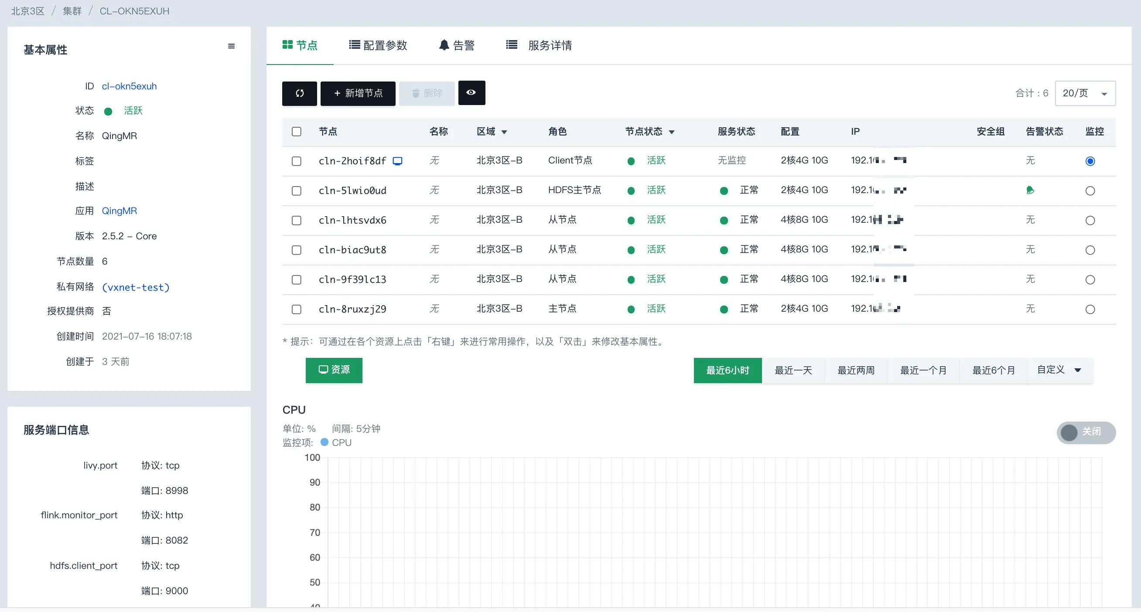Select the 最近一天 time range
The image size is (1141, 612).
(x=793, y=370)
